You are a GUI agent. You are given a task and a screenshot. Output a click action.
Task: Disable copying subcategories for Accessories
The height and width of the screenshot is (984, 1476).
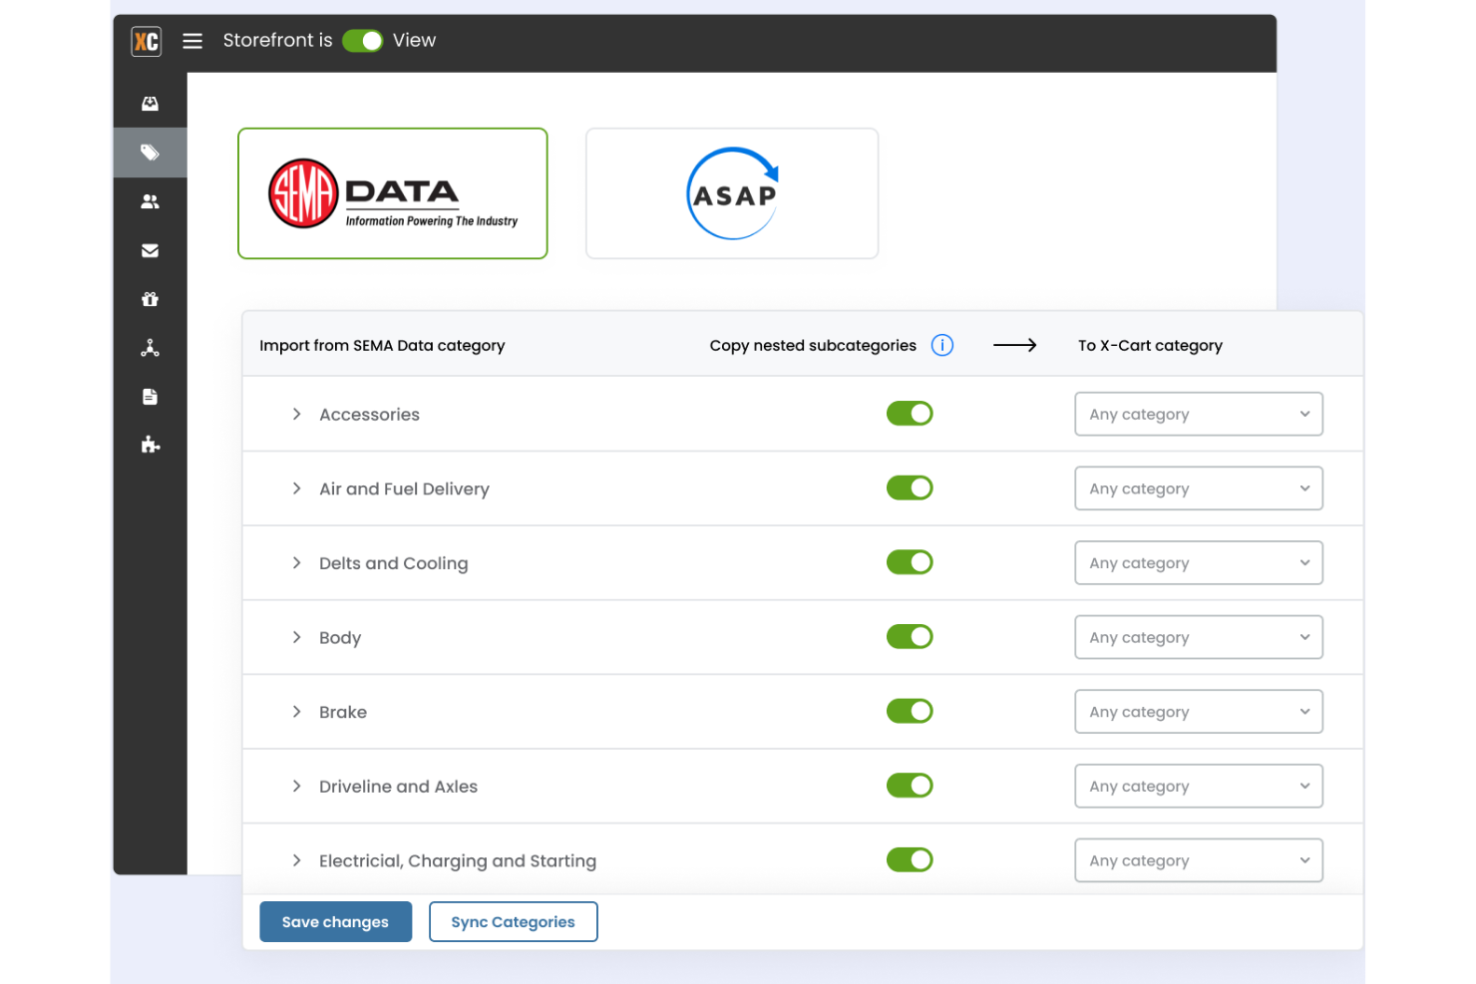pos(910,413)
